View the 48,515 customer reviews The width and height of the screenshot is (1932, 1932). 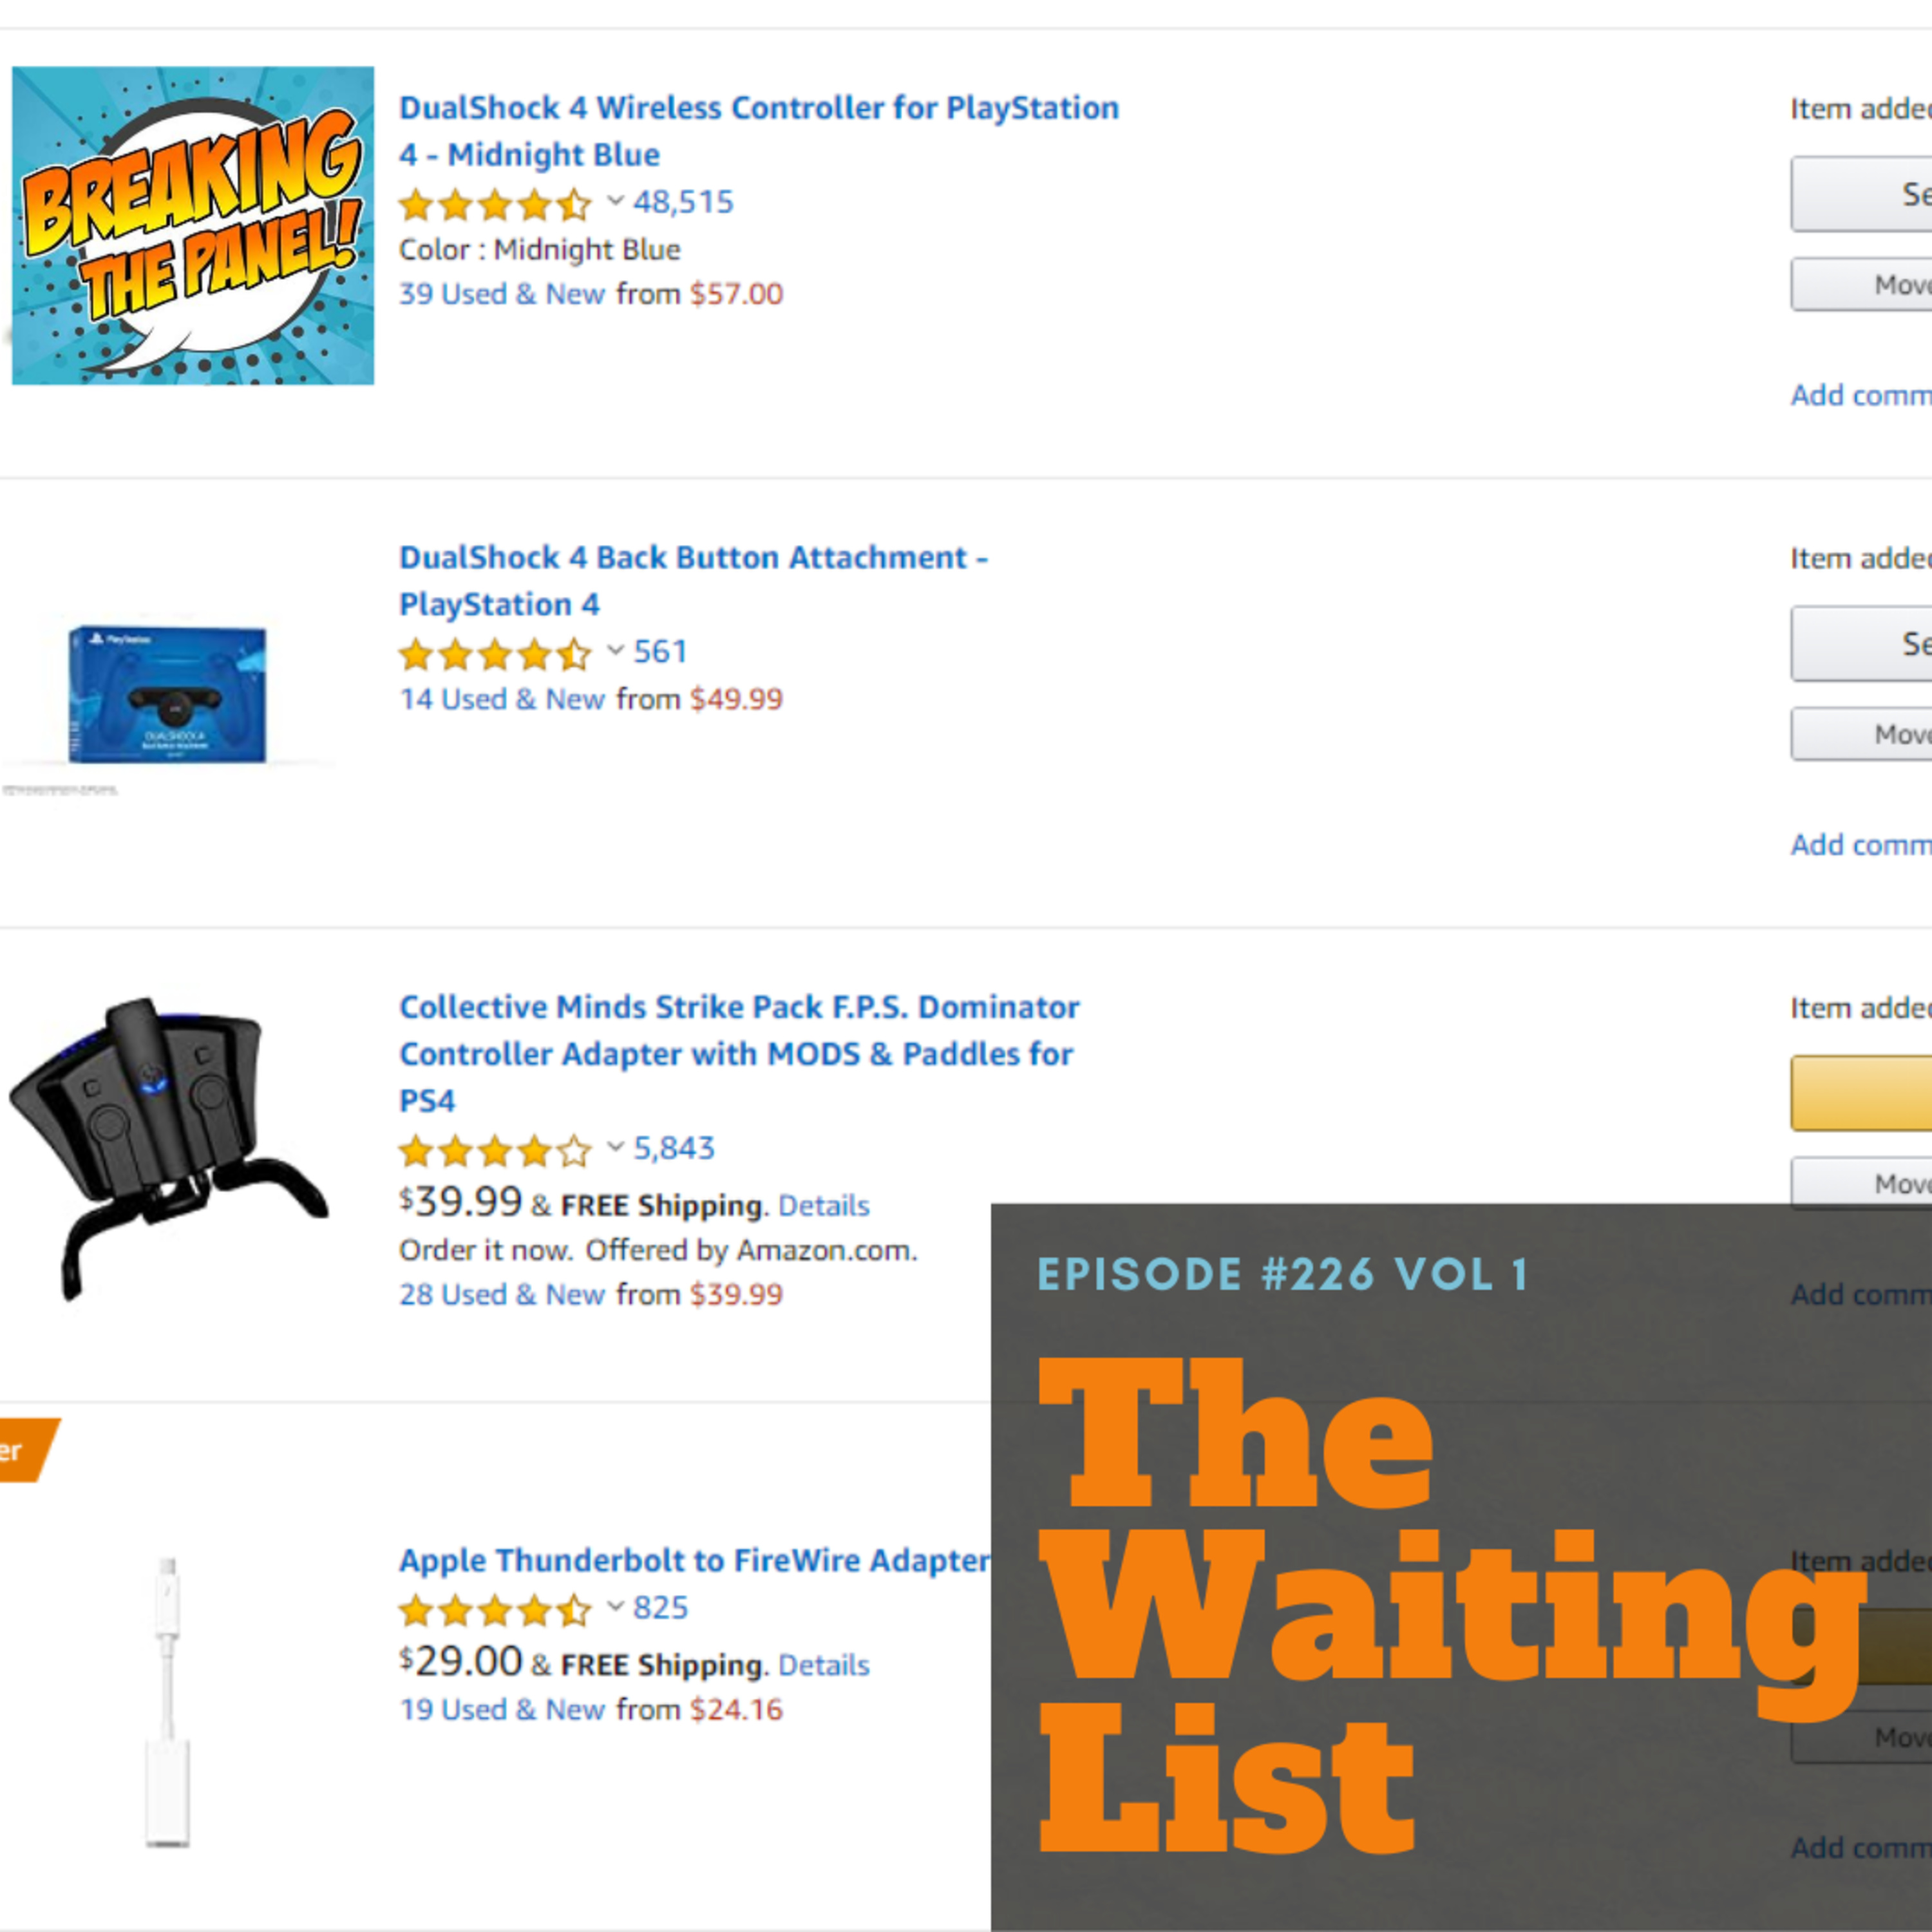click(x=683, y=202)
